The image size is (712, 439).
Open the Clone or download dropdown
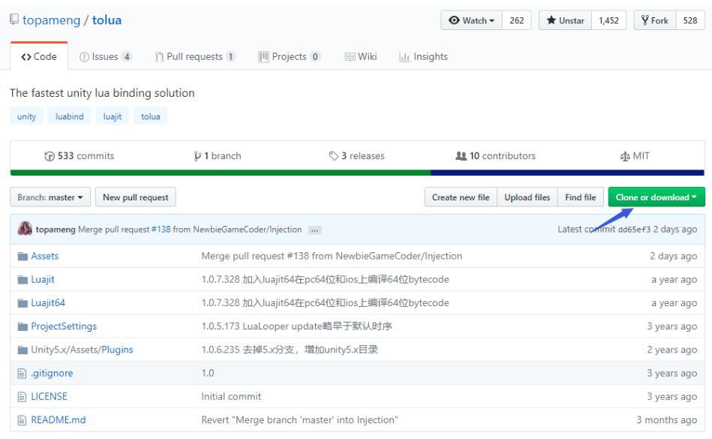coord(656,197)
